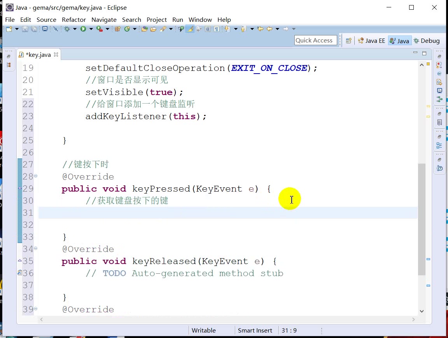Open the Outline view icon on right
Screen dimensions: 448x338
pos(439,146)
